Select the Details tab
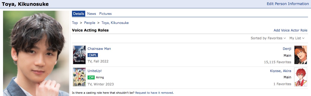This screenshot has height=96, width=311. click(79, 14)
